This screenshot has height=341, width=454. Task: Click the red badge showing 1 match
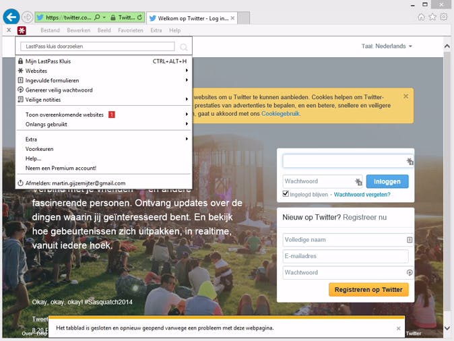[112, 115]
